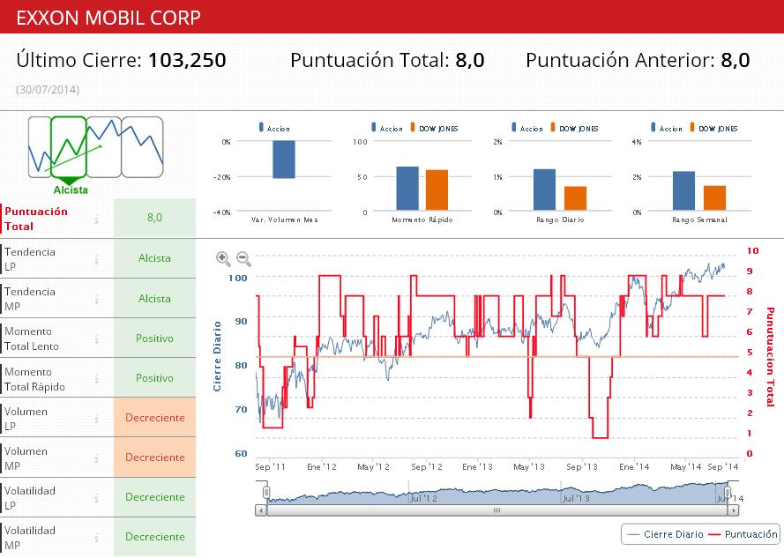Click Decreciente value for Volatilidad LP
This screenshot has height=558, width=784.
[x=154, y=497]
